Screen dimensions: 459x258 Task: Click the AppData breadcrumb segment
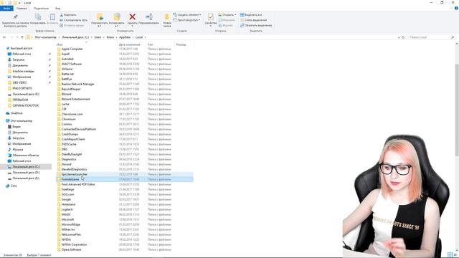pos(125,37)
